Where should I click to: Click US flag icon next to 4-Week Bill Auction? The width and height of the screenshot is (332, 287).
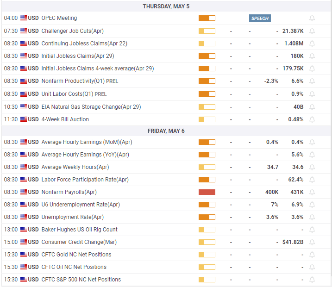tap(24, 119)
